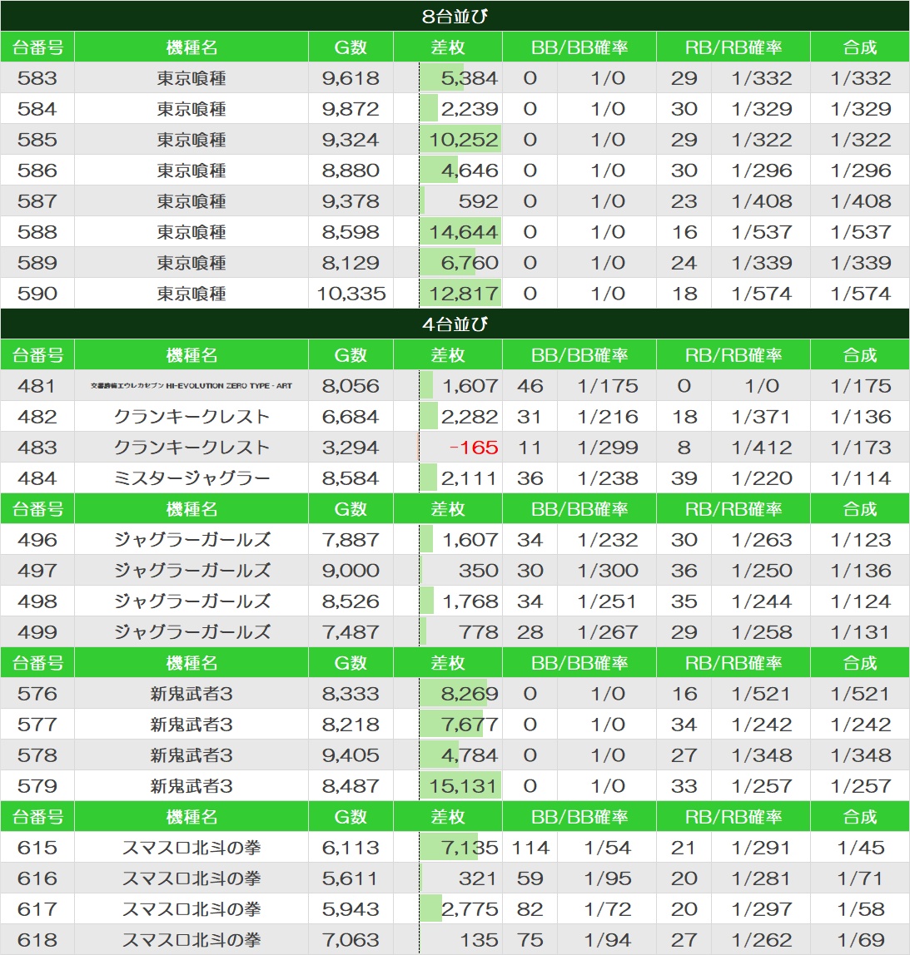
Task: Click the 135 difference value in row 618
Action: click(x=479, y=940)
